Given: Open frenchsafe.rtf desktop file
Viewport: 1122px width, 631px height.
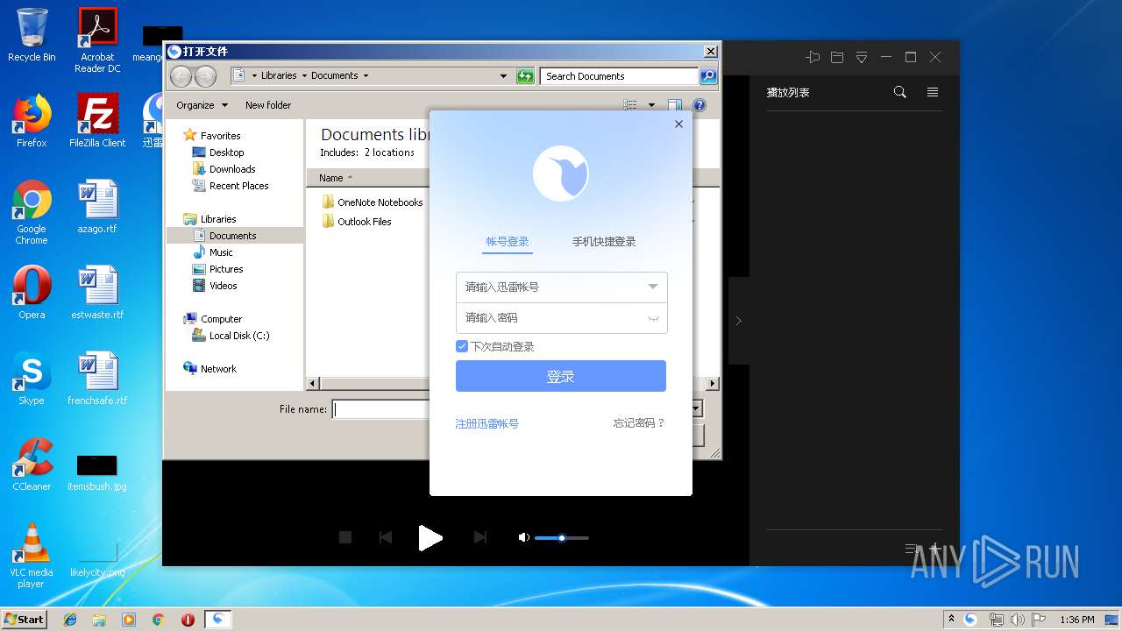Looking at the screenshot, I should pyautogui.click(x=97, y=379).
